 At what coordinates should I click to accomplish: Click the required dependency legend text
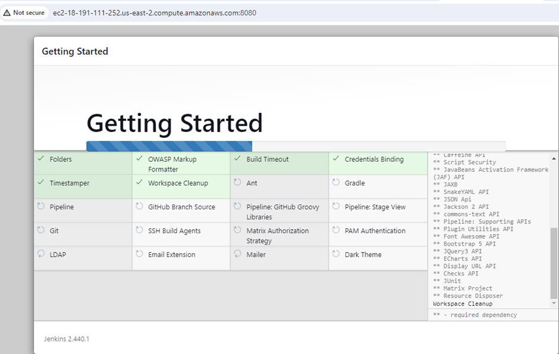pyautogui.click(x=475, y=315)
